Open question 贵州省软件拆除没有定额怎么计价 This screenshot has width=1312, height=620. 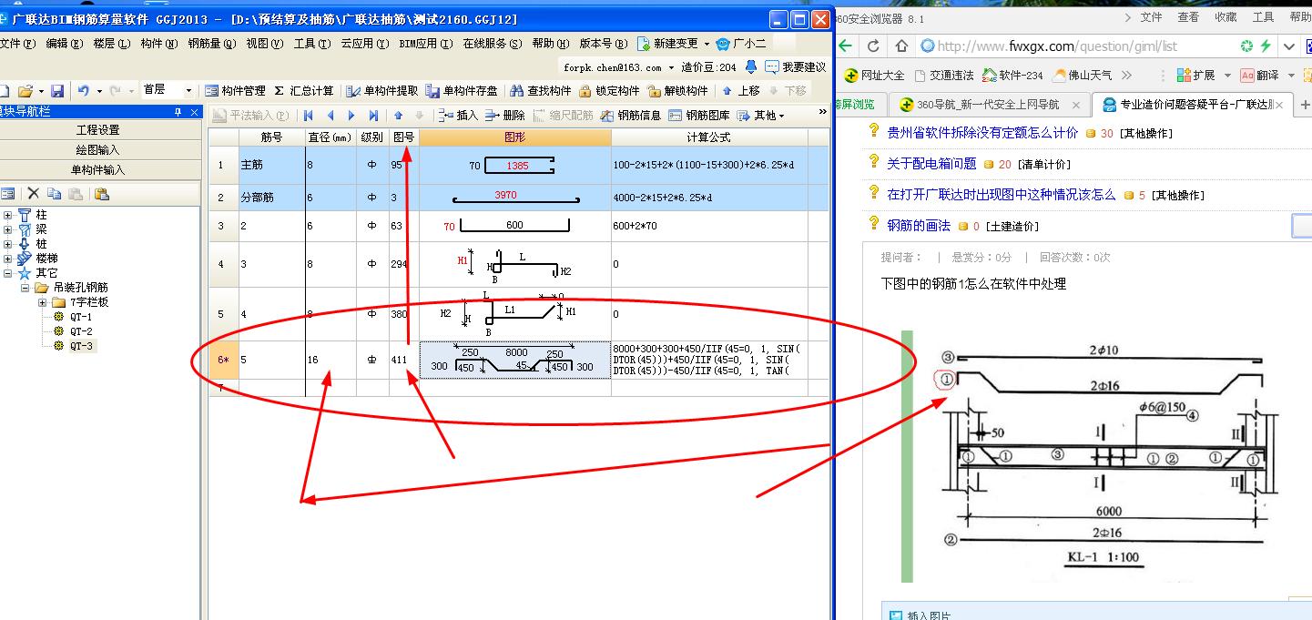[982, 133]
